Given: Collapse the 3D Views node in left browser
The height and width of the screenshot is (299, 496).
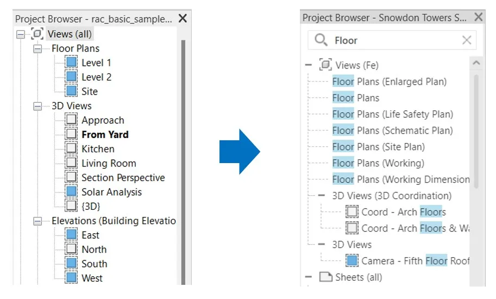Looking at the screenshot, I should [x=37, y=106].
